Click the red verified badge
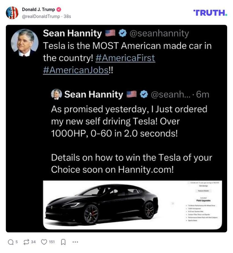 (59, 9)
